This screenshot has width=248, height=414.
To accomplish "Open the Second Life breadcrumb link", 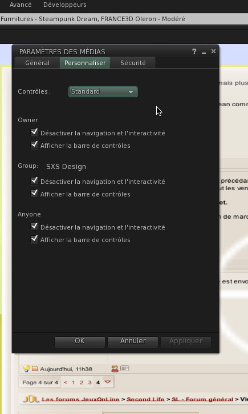I will click(x=145, y=399).
